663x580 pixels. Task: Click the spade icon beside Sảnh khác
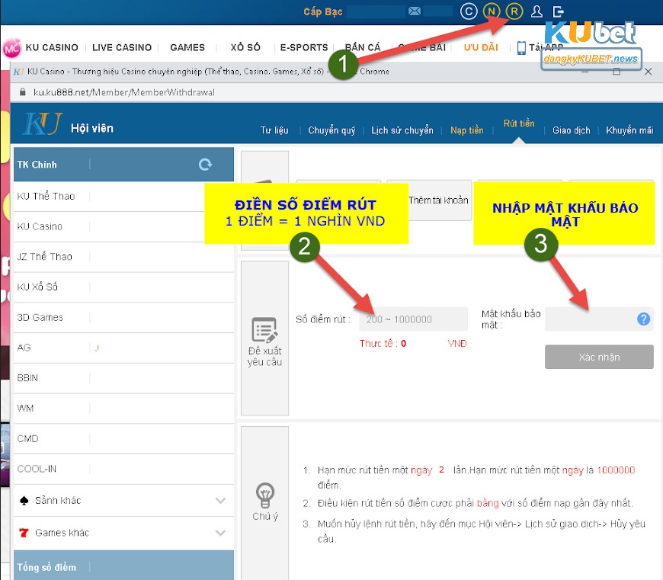[x=24, y=501]
